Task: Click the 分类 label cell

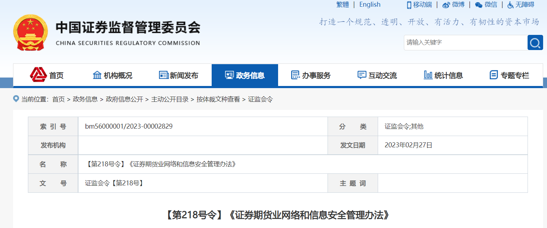Action: point(353,127)
